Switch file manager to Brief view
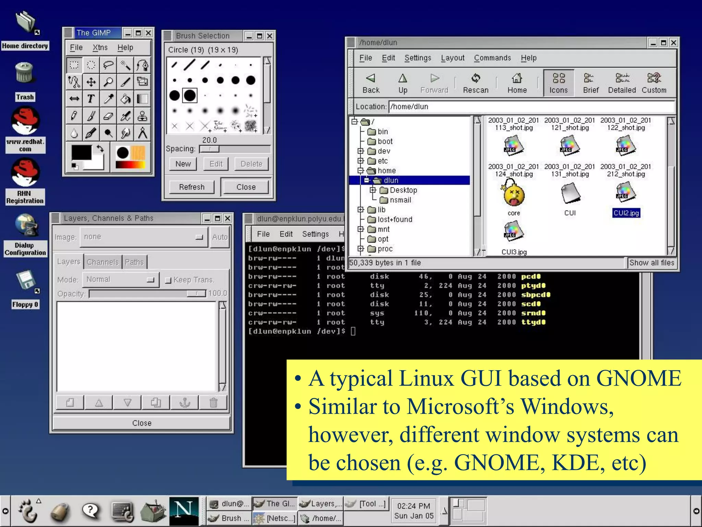Viewport: 702px width, 527px height. [591, 83]
